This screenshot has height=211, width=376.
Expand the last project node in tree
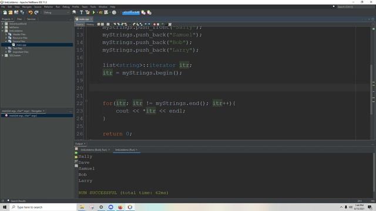pos(2,55)
